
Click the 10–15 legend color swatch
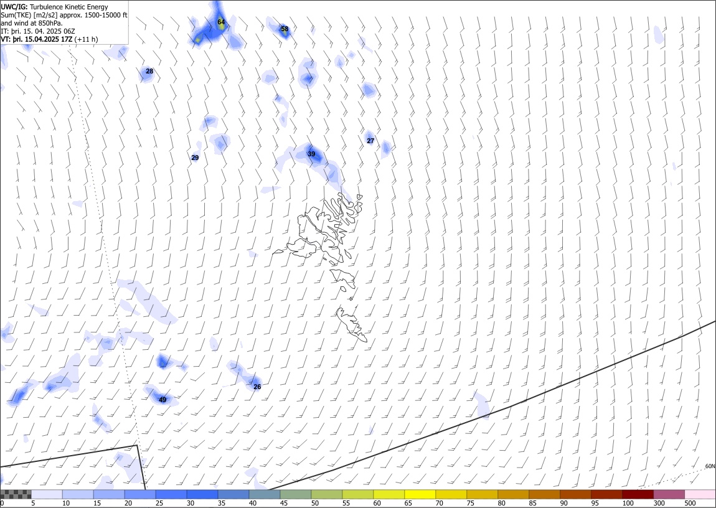pyautogui.click(x=78, y=494)
